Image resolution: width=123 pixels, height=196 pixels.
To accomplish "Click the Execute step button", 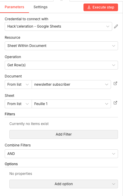I will (x=101, y=7).
